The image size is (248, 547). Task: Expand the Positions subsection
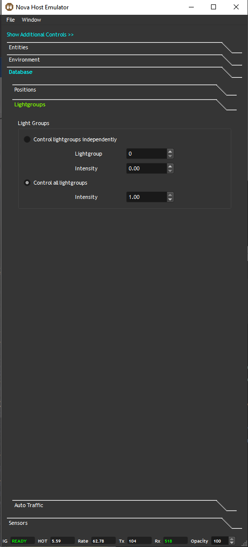click(x=25, y=90)
